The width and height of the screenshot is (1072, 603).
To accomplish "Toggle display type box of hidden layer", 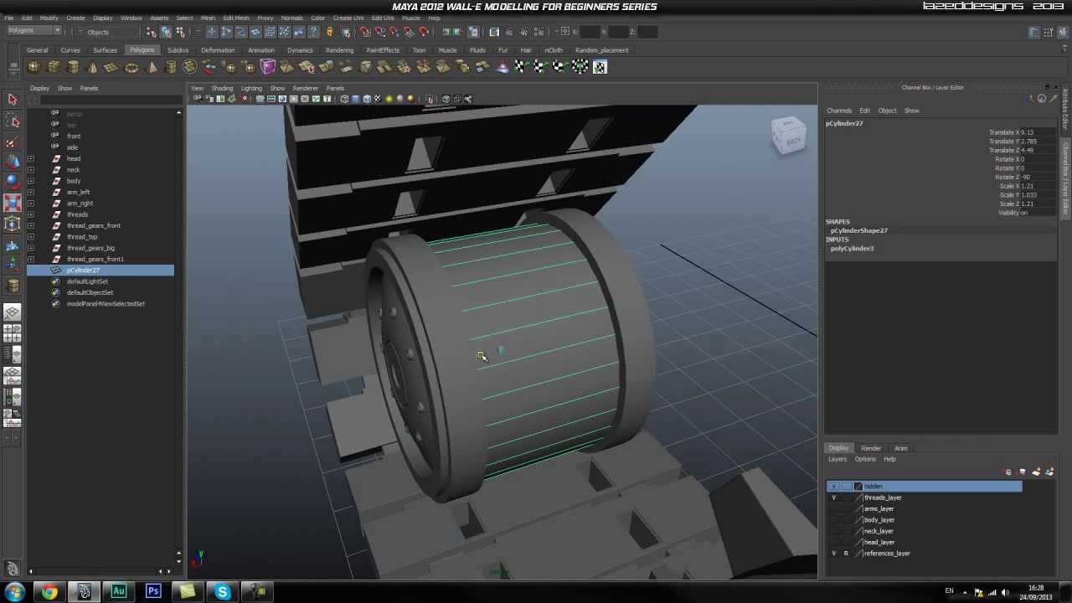I will point(846,487).
